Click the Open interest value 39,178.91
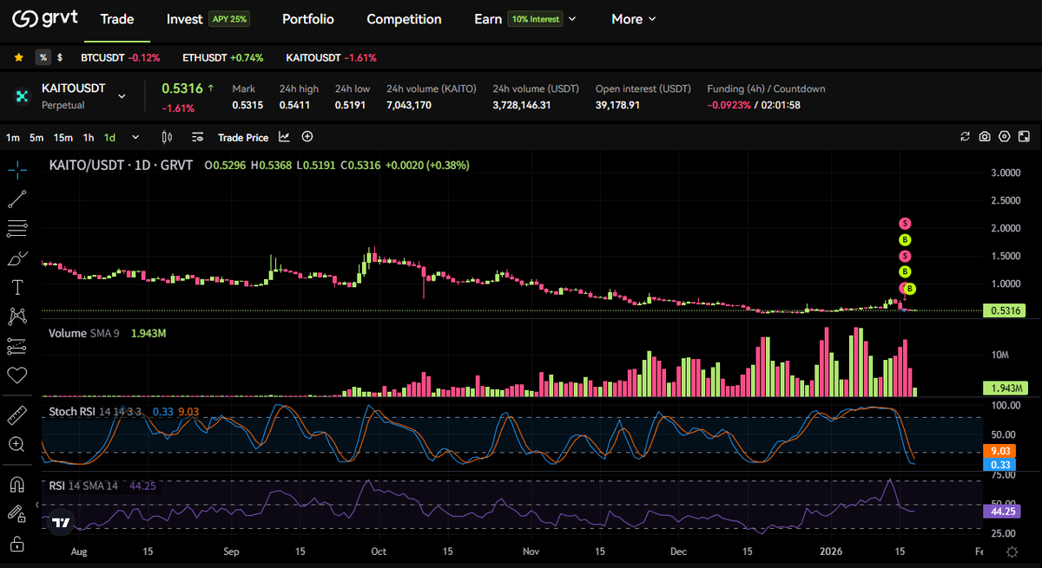Viewport: 1042px width, 568px height. tap(617, 105)
